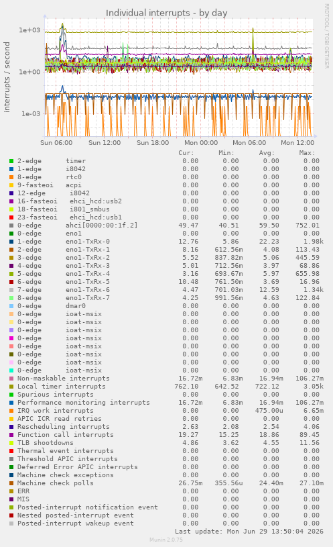Click the 'Sun 06:00' time label
The image size is (333, 547).
(56, 143)
